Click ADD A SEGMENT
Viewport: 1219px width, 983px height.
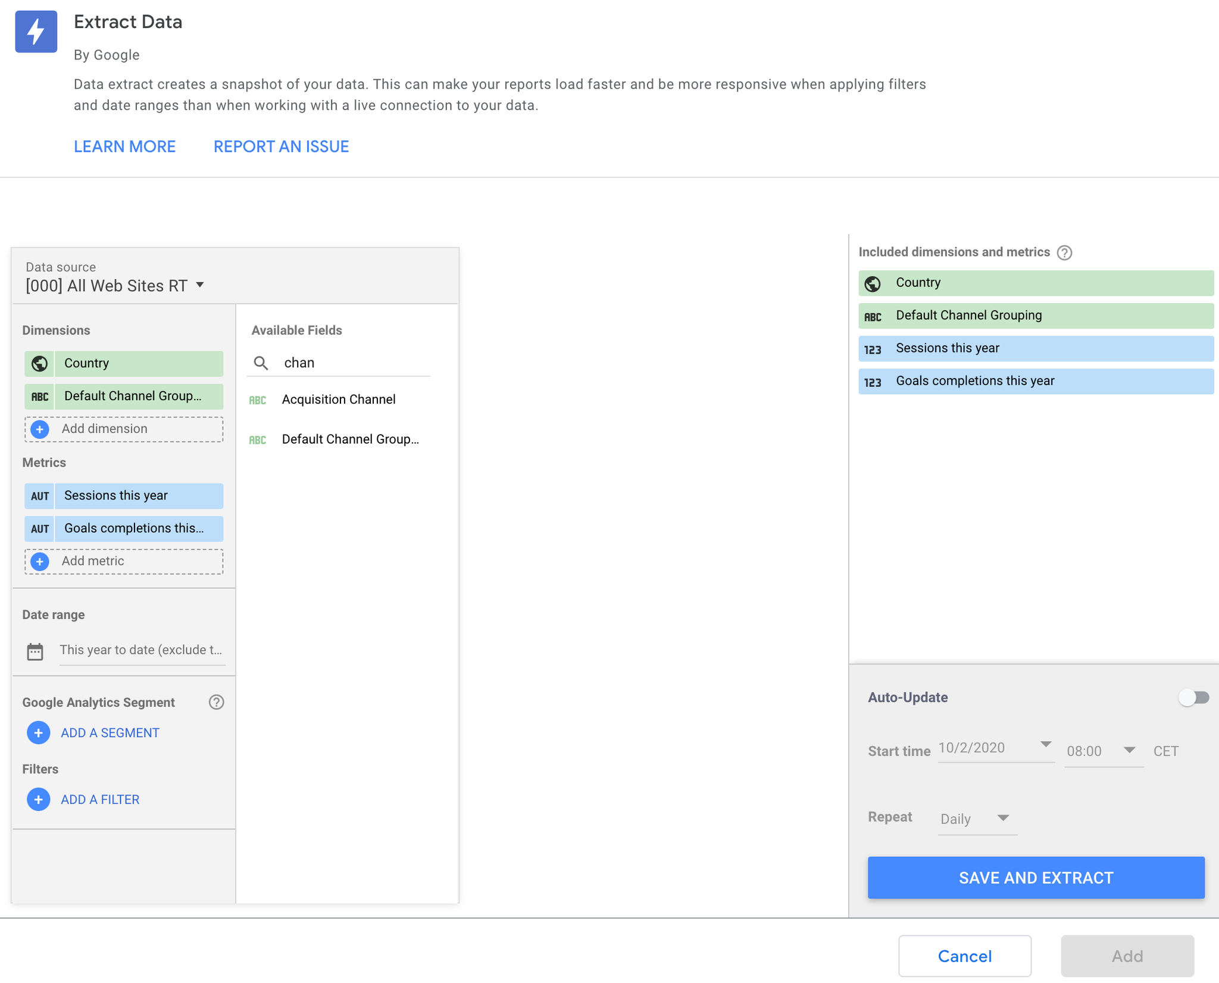[110, 734]
